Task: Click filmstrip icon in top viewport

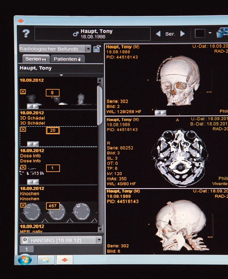Action: (x=160, y=113)
